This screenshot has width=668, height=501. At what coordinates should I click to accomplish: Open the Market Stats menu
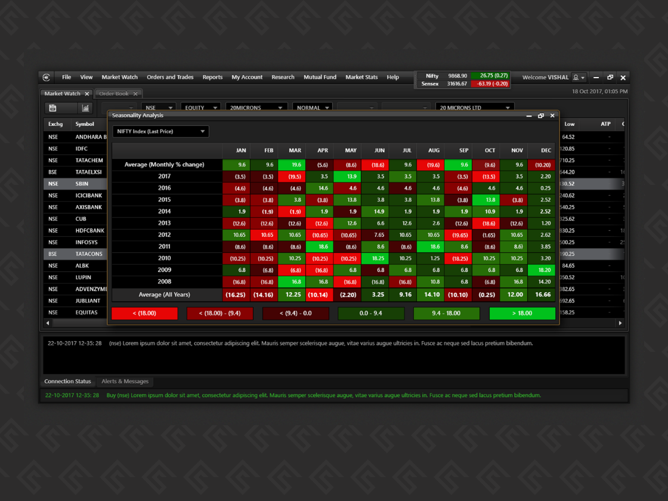pyautogui.click(x=361, y=77)
